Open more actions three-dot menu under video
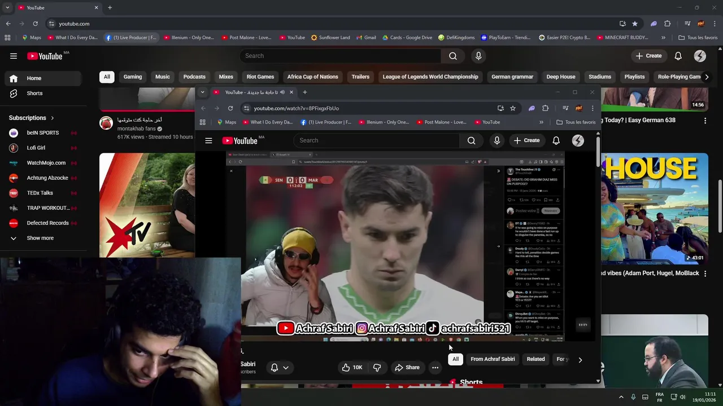The image size is (723, 406). [x=435, y=368]
